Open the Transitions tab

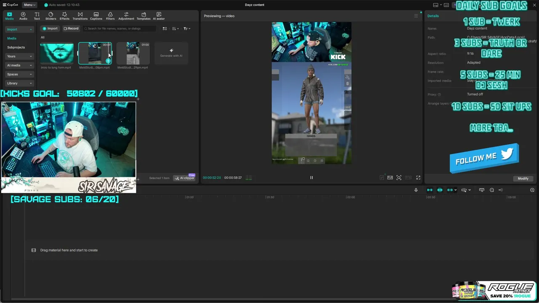tap(80, 16)
